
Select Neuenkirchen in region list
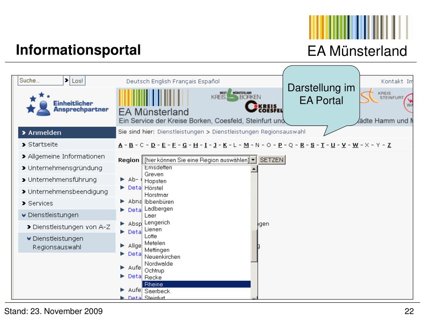pos(196,257)
